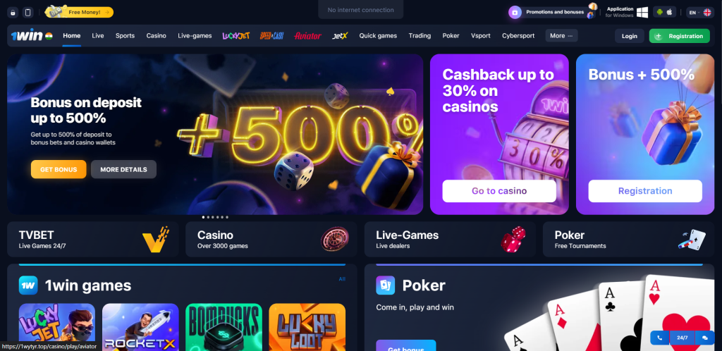Open the Sports navigation tab
The height and width of the screenshot is (351, 722).
pyautogui.click(x=125, y=35)
